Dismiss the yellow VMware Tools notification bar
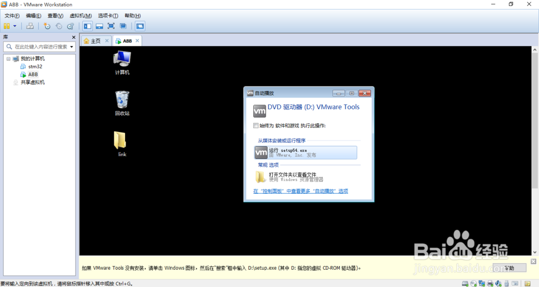This screenshot has height=287, width=539. pyautogui.click(x=534, y=262)
